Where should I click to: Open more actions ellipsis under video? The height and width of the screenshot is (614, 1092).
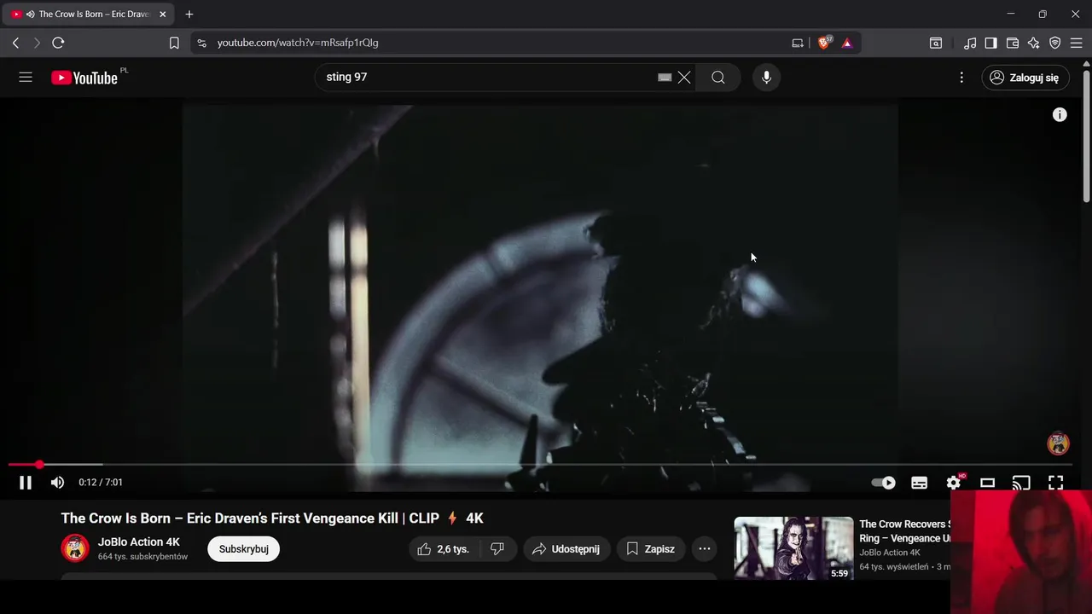pyautogui.click(x=705, y=549)
